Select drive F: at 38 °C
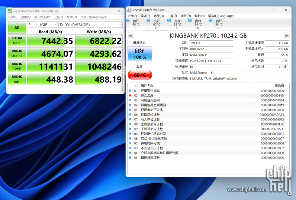The height and width of the screenshot is (200, 296). click(177, 25)
